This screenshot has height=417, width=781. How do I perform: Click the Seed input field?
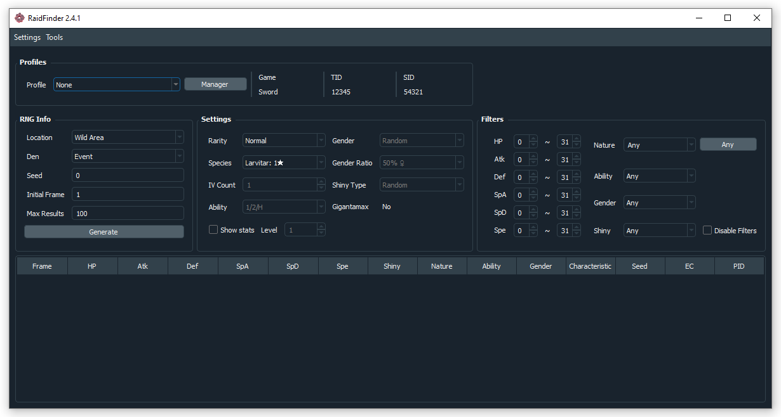(x=128, y=176)
